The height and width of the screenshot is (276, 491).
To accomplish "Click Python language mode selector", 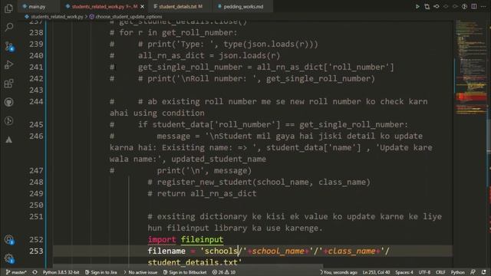I will (x=457, y=272).
